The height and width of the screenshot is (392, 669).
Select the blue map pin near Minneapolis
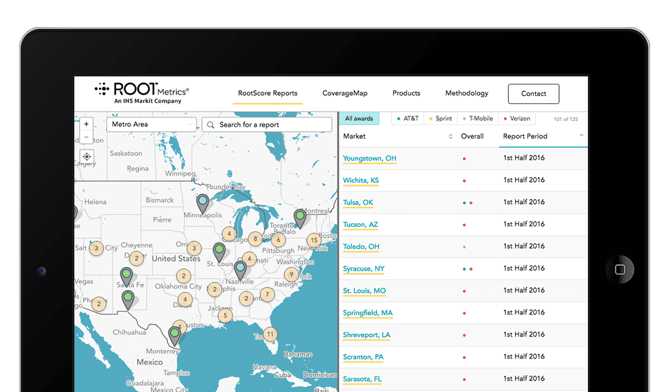(203, 201)
